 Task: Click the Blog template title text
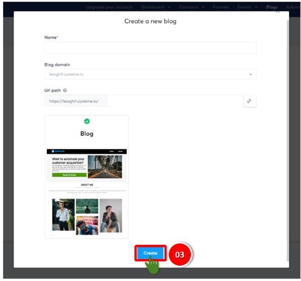(x=87, y=134)
